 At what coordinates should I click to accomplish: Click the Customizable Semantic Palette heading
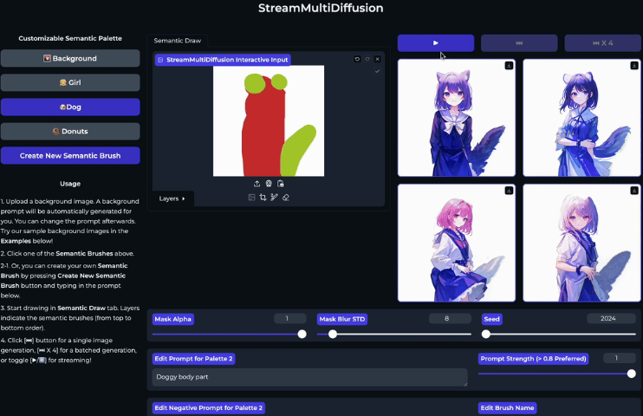pos(70,38)
